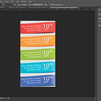The image size is (101, 101).
Task: Click the reset crop curved-arrow icon
Action: pos(88,5)
